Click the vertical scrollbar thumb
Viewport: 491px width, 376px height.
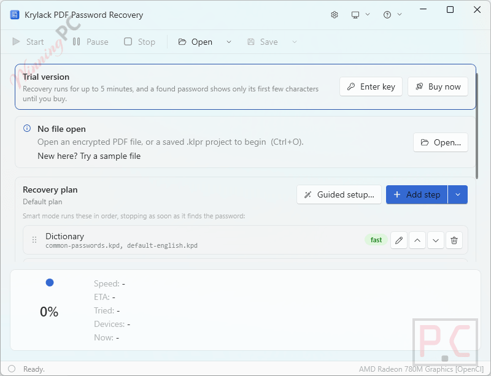pos(477,126)
